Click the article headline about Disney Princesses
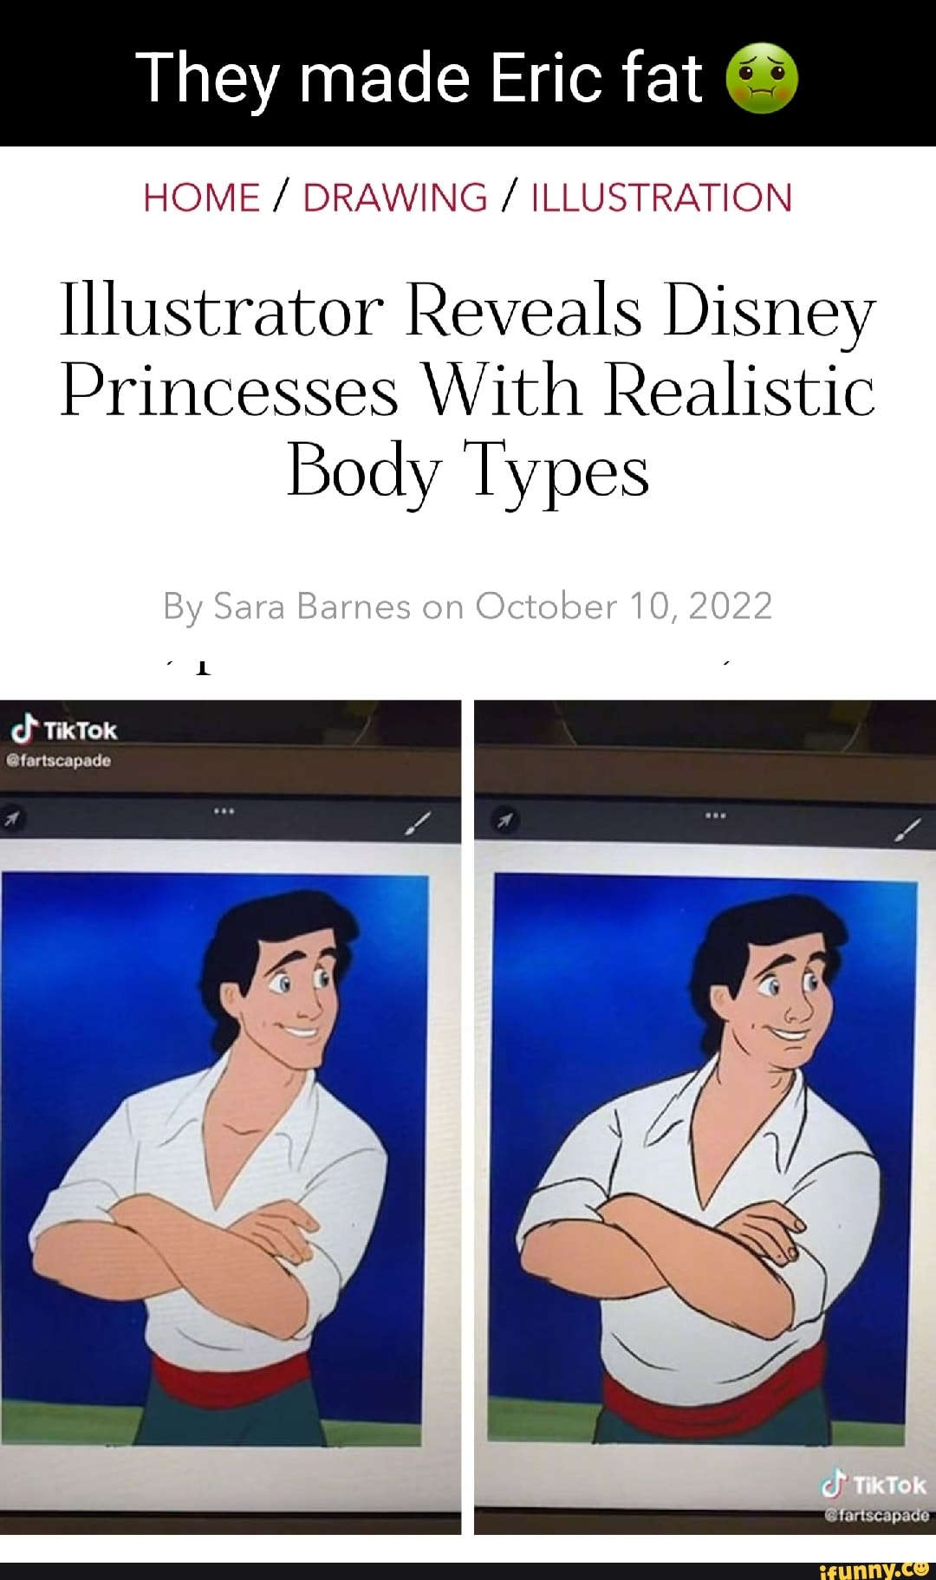The width and height of the screenshot is (936, 1580). tap(468, 392)
